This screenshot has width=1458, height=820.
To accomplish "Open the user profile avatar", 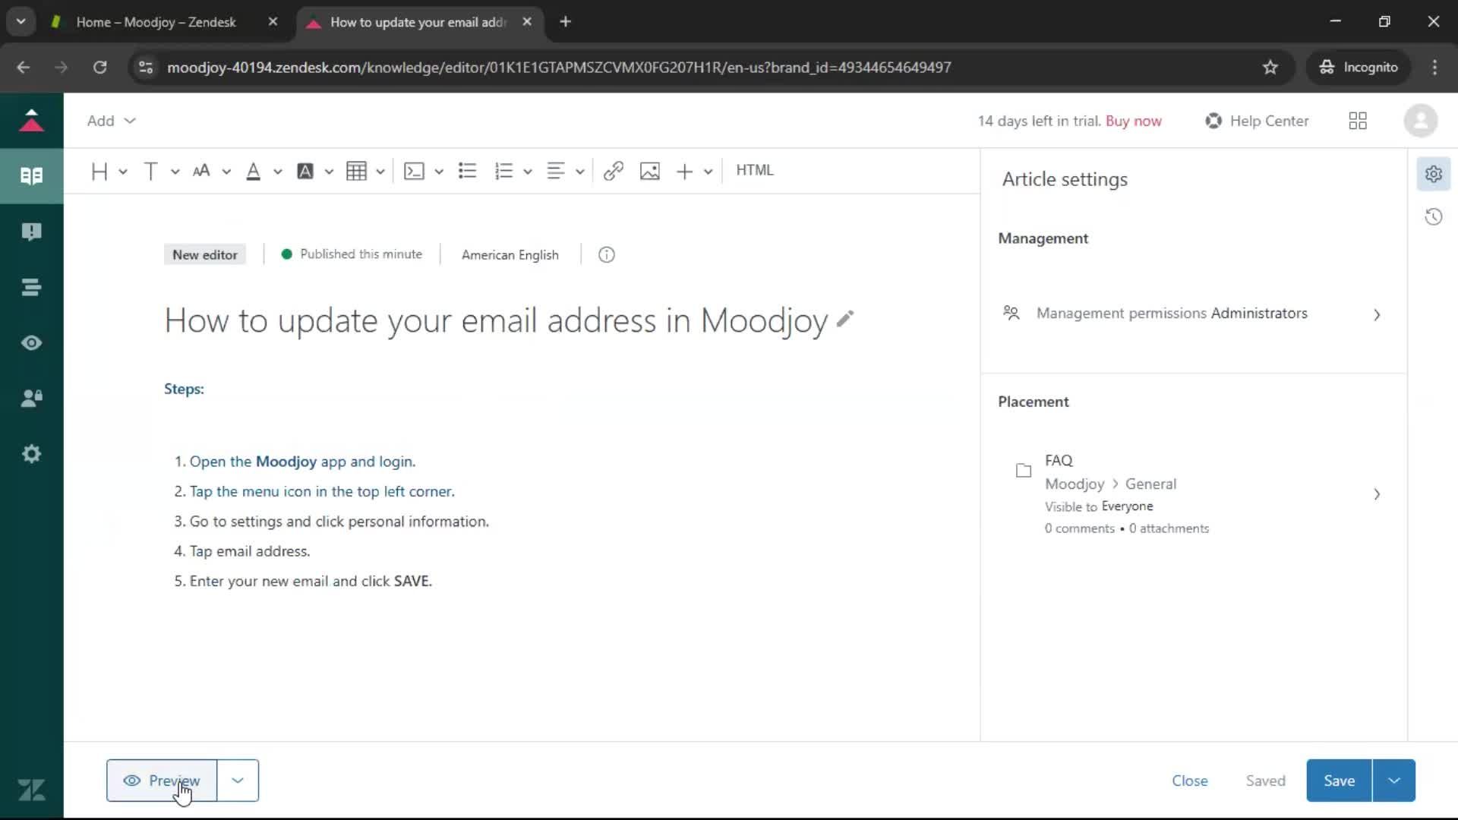I will pyautogui.click(x=1420, y=121).
